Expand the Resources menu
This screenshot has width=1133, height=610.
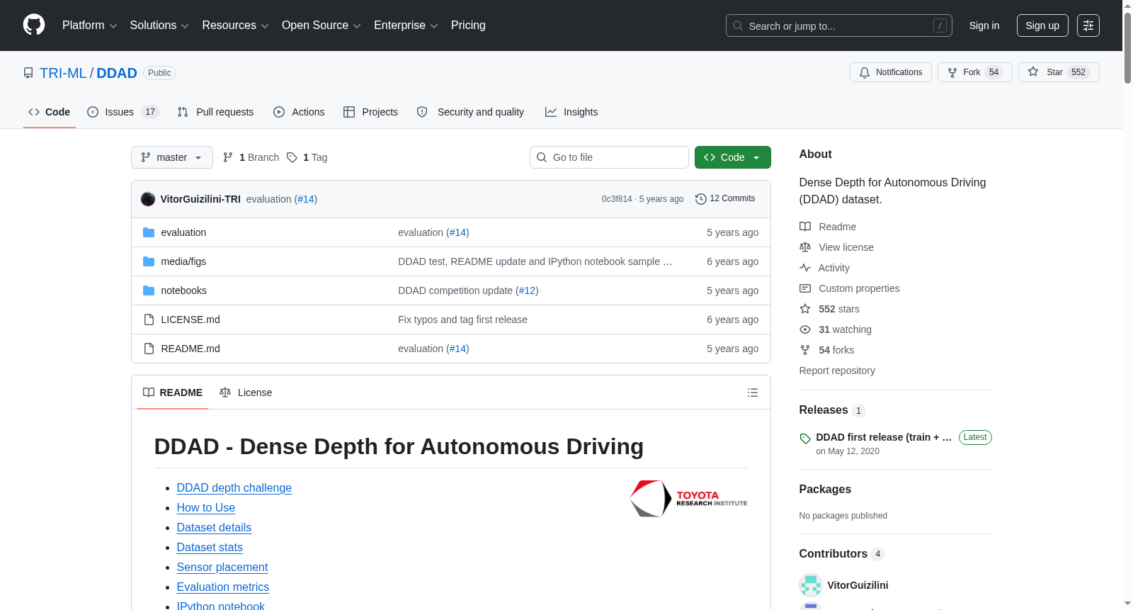(235, 26)
